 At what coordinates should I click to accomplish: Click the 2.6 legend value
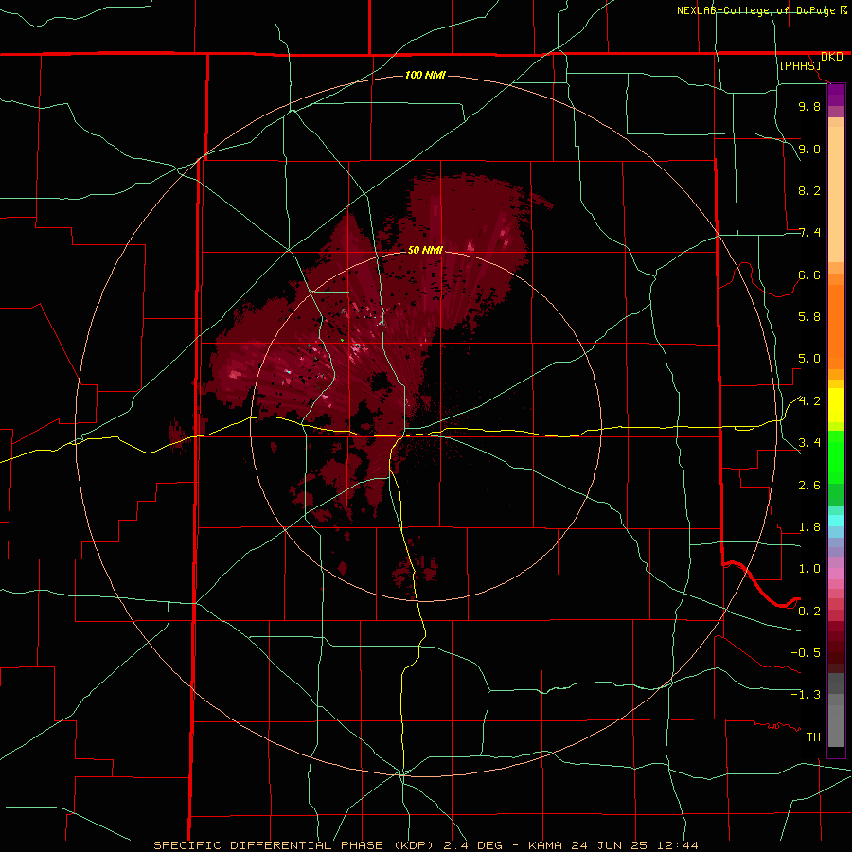pyautogui.click(x=809, y=486)
